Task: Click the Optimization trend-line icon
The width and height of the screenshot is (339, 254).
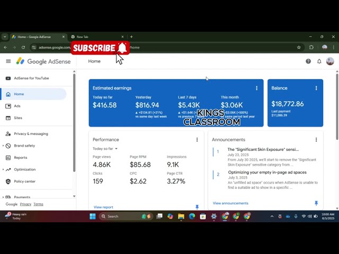Action: point(8,169)
